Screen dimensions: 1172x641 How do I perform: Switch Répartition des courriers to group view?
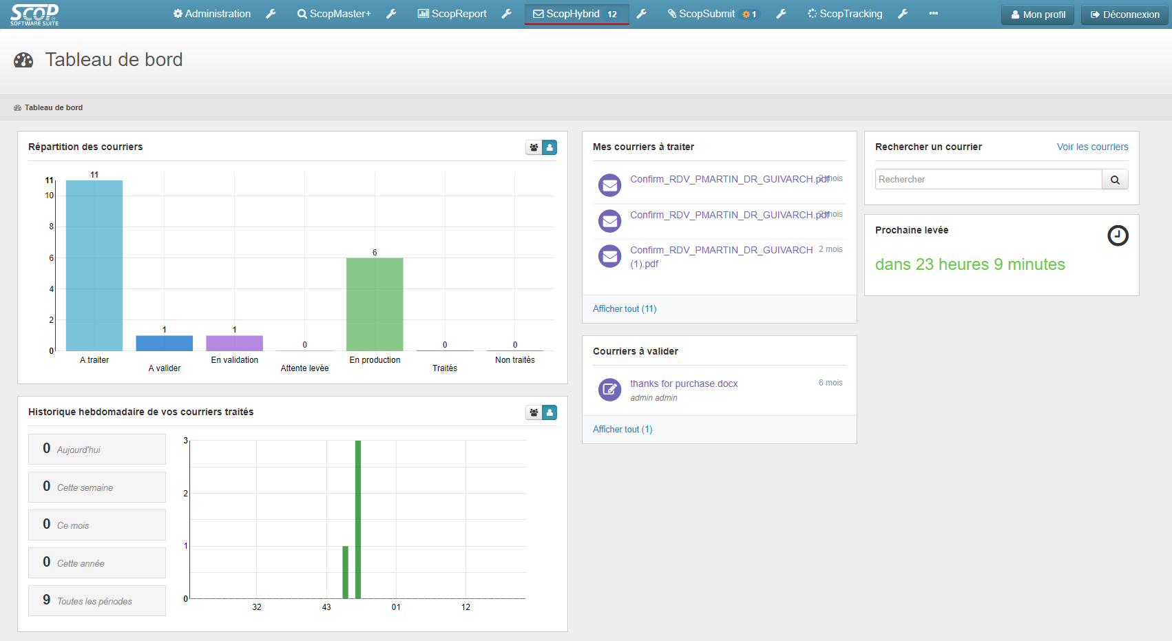tap(534, 147)
